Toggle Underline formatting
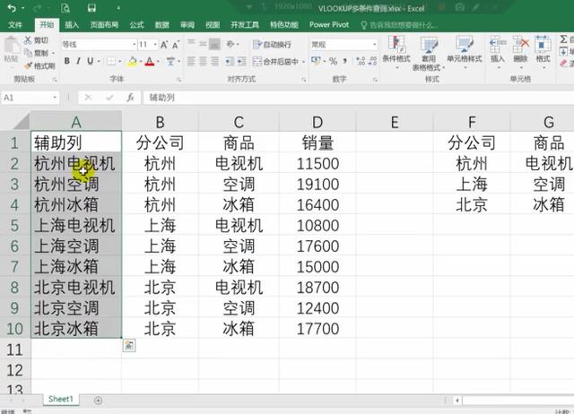This screenshot has height=414, width=574. (90, 61)
